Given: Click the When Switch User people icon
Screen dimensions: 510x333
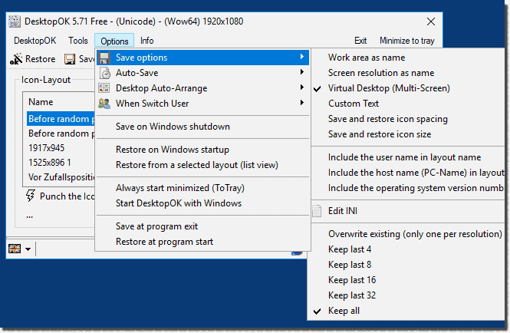Looking at the screenshot, I should point(104,104).
